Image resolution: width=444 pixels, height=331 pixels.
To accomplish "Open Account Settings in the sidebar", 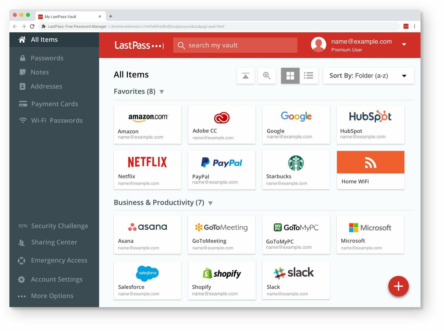I will (x=57, y=279).
